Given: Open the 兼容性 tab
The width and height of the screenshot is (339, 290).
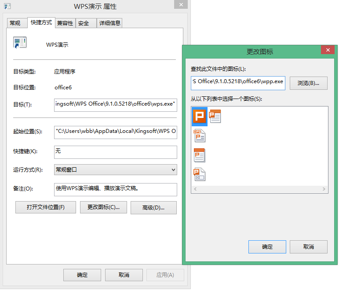Looking at the screenshot, I should [65, 23].
